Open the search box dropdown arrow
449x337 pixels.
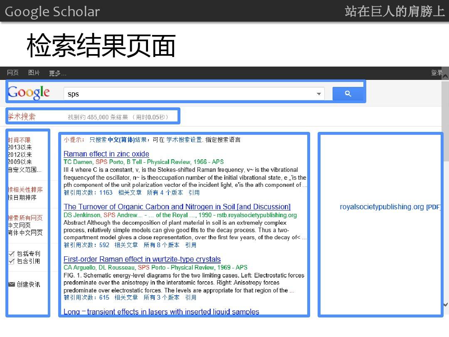318,94
